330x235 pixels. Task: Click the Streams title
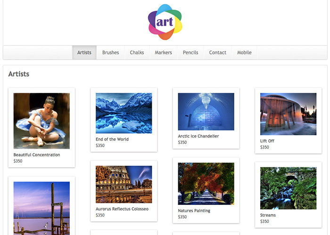268,215
